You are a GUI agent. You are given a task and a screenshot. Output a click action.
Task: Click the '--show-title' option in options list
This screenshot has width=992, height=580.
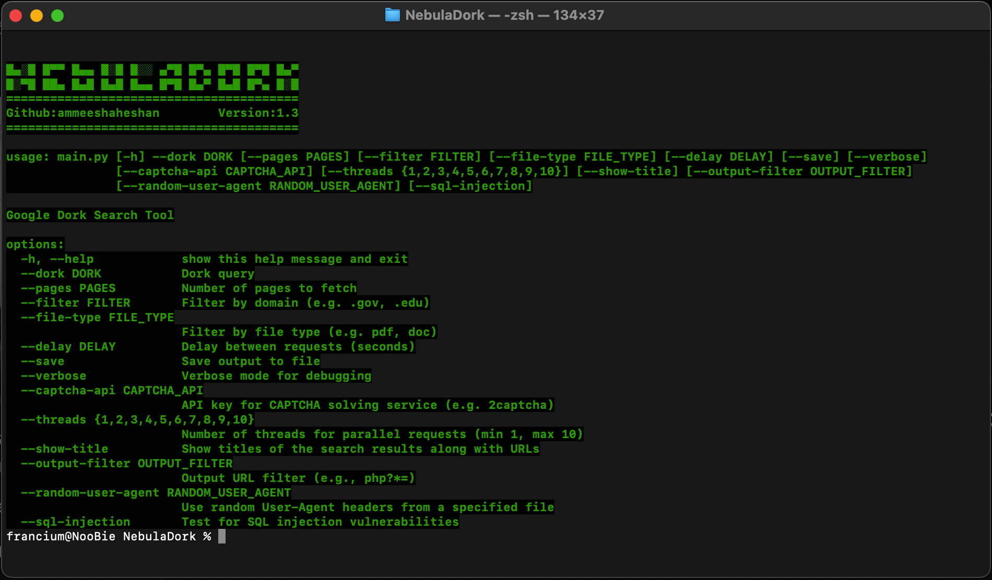[x=65, y=449]
